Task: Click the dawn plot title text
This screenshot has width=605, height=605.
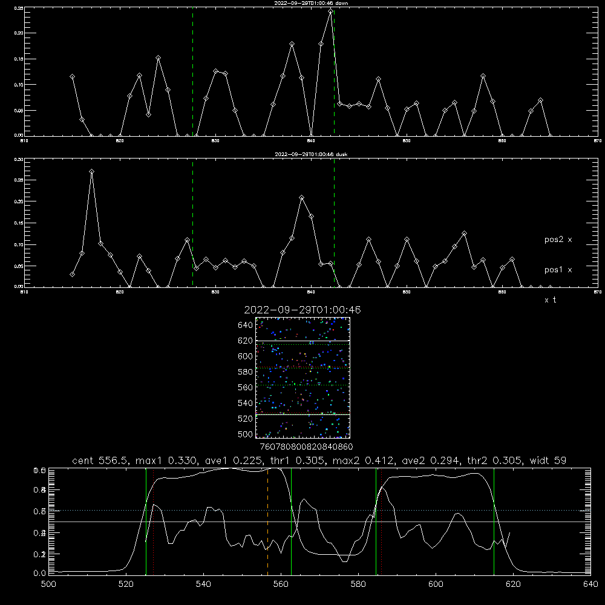Action: [x=311, y=3]
